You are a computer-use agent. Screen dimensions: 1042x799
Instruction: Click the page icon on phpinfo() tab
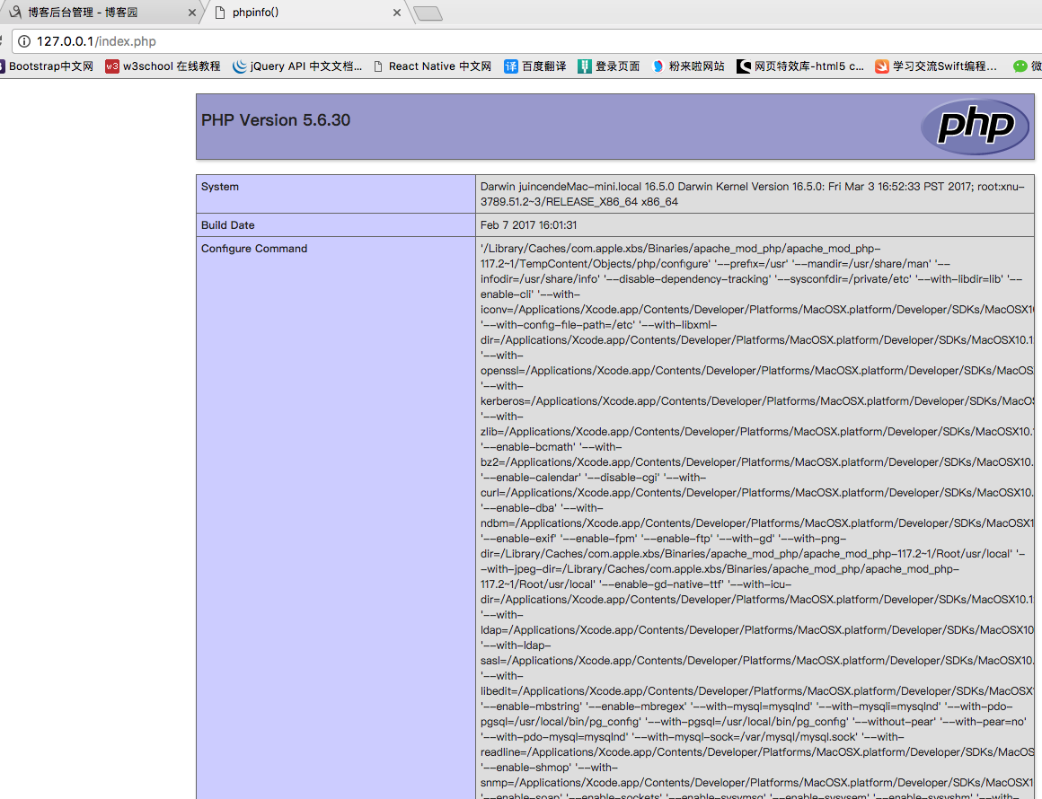pos(220,13)
